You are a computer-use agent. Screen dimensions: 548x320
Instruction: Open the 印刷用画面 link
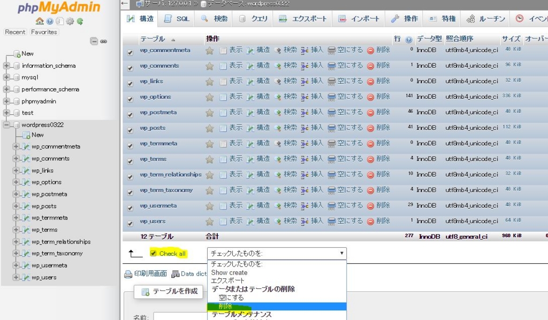(x=150, y=274)
